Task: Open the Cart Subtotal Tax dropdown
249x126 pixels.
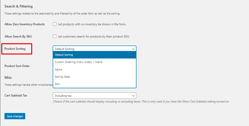Action: click(x=94, y=96)
